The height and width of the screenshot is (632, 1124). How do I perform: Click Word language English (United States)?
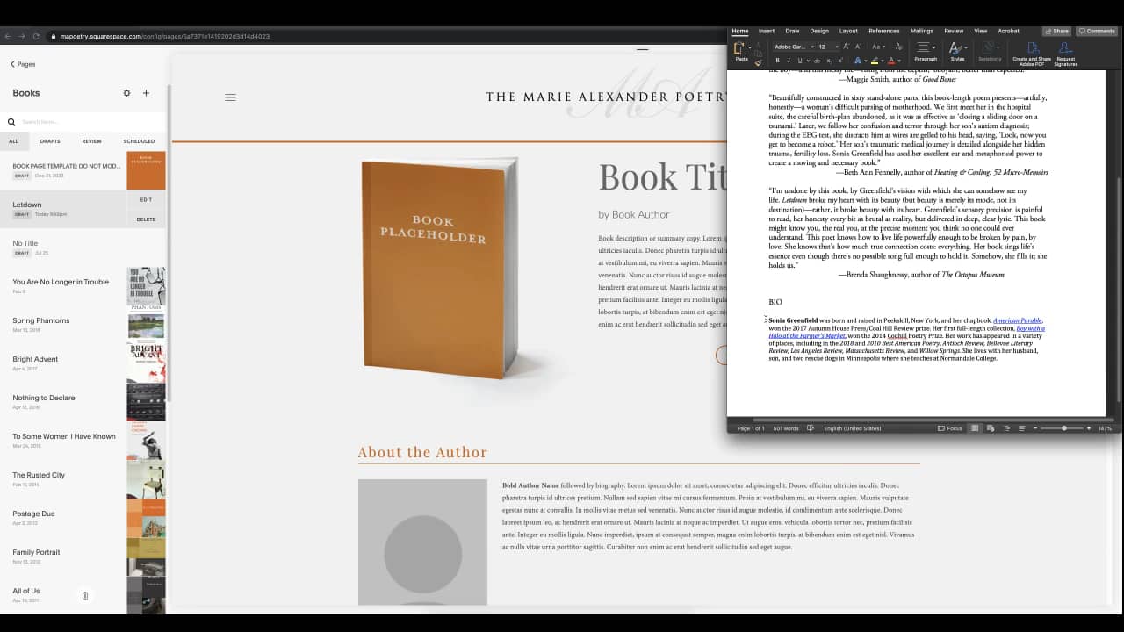pos(852,428)
